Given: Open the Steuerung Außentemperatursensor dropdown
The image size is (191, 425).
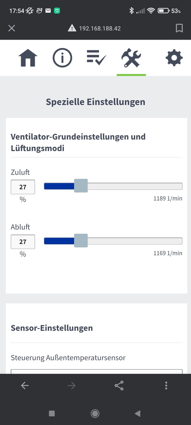Looking at the screenshot, I should coord(96,371).
